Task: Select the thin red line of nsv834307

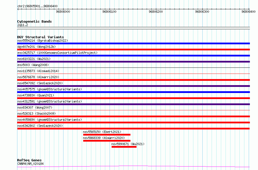Action: 133,110
